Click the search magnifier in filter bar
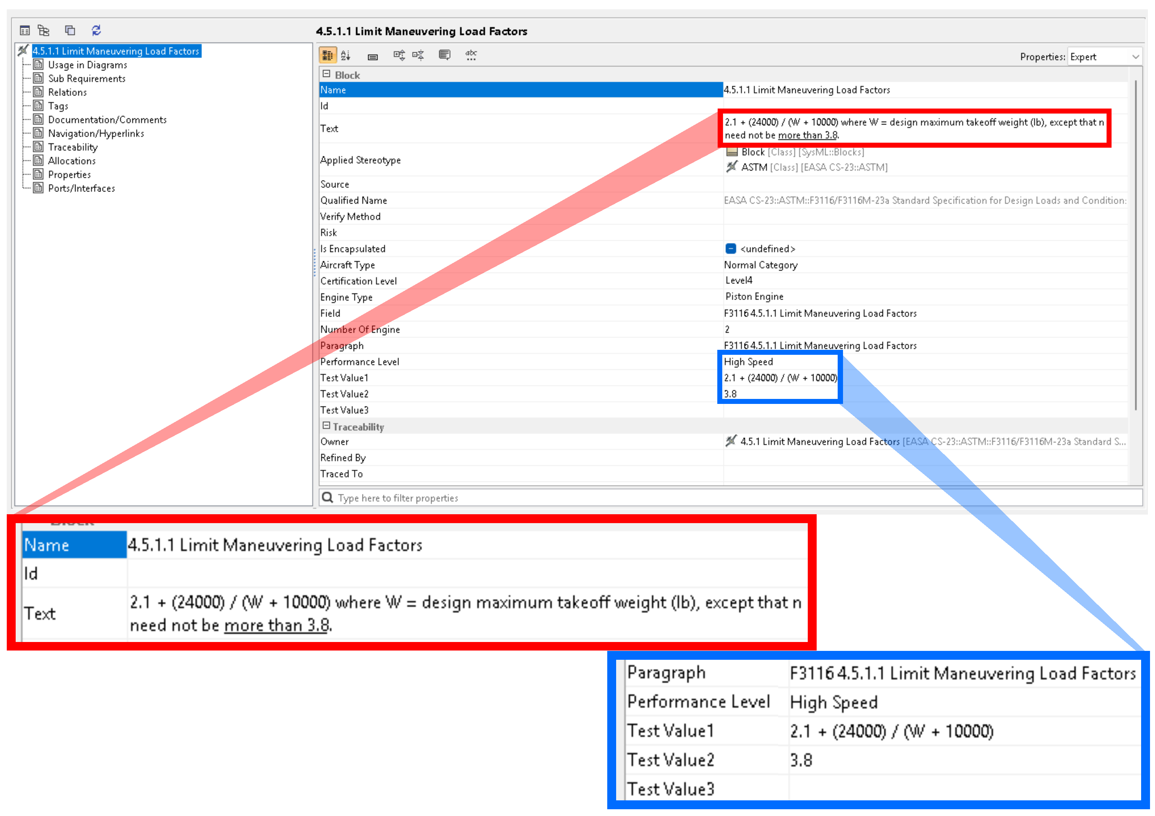The height and width of the screenshot is (816, 1155). coord(328,497)
